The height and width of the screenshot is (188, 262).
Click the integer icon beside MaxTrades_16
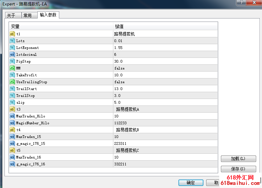(x=12, y=157)
